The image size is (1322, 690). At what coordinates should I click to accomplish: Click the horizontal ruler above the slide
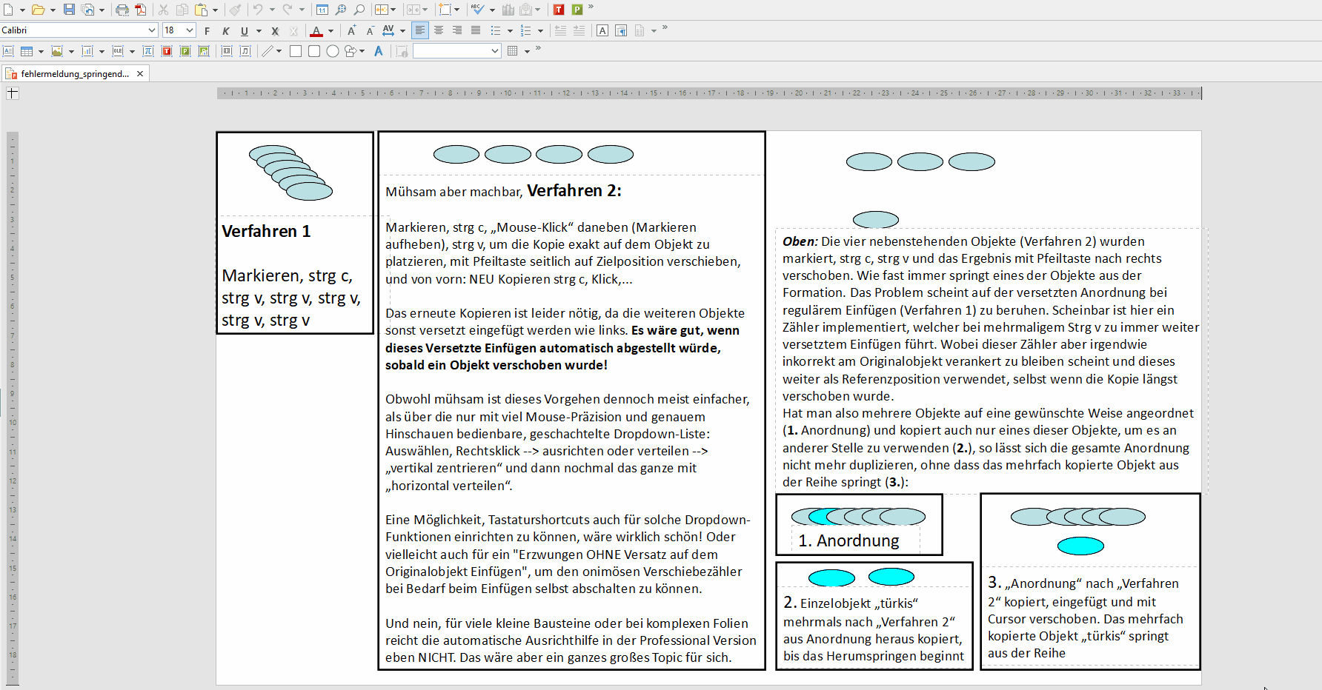coord(709,93)
